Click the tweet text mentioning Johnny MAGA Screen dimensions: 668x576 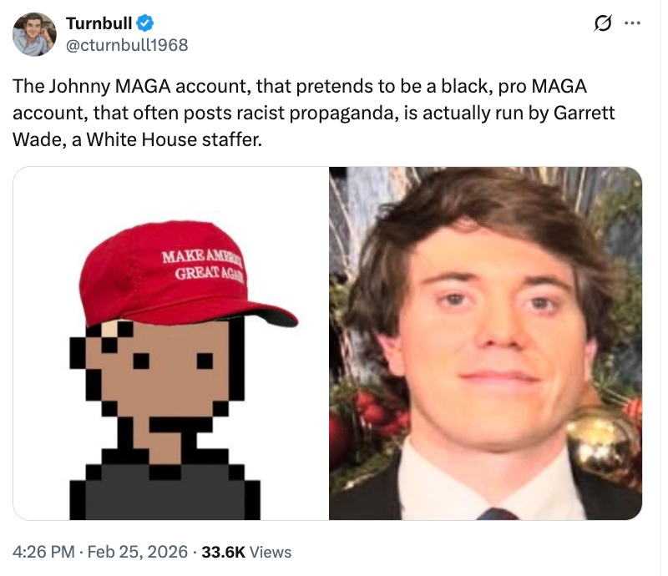314,113
